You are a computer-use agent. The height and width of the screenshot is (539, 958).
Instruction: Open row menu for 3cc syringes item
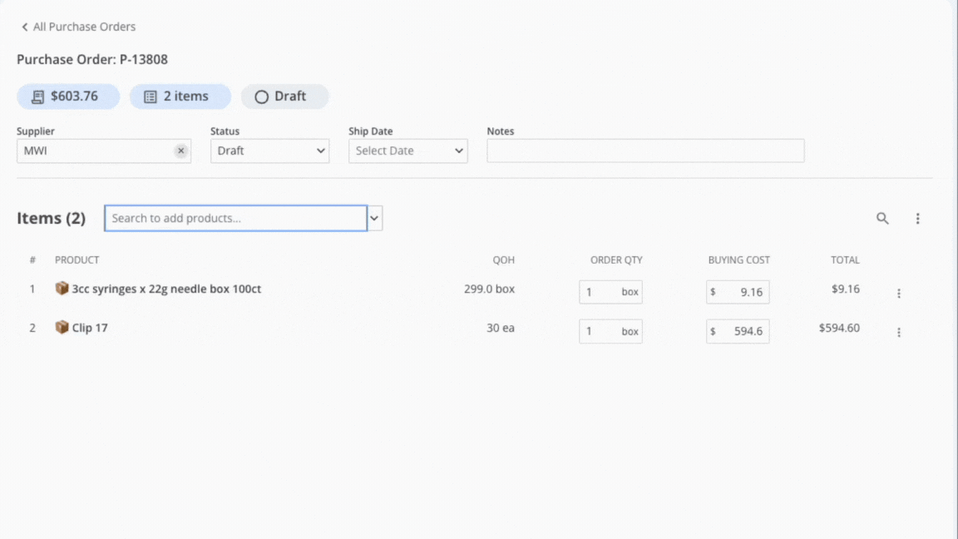pos(898,294)
